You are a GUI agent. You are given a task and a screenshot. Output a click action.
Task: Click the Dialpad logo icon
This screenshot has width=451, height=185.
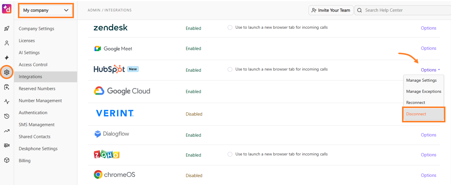point(6,9)
